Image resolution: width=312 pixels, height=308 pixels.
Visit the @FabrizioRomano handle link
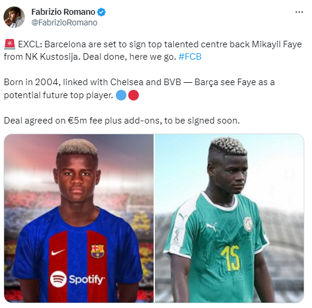[x=64, y=22]
